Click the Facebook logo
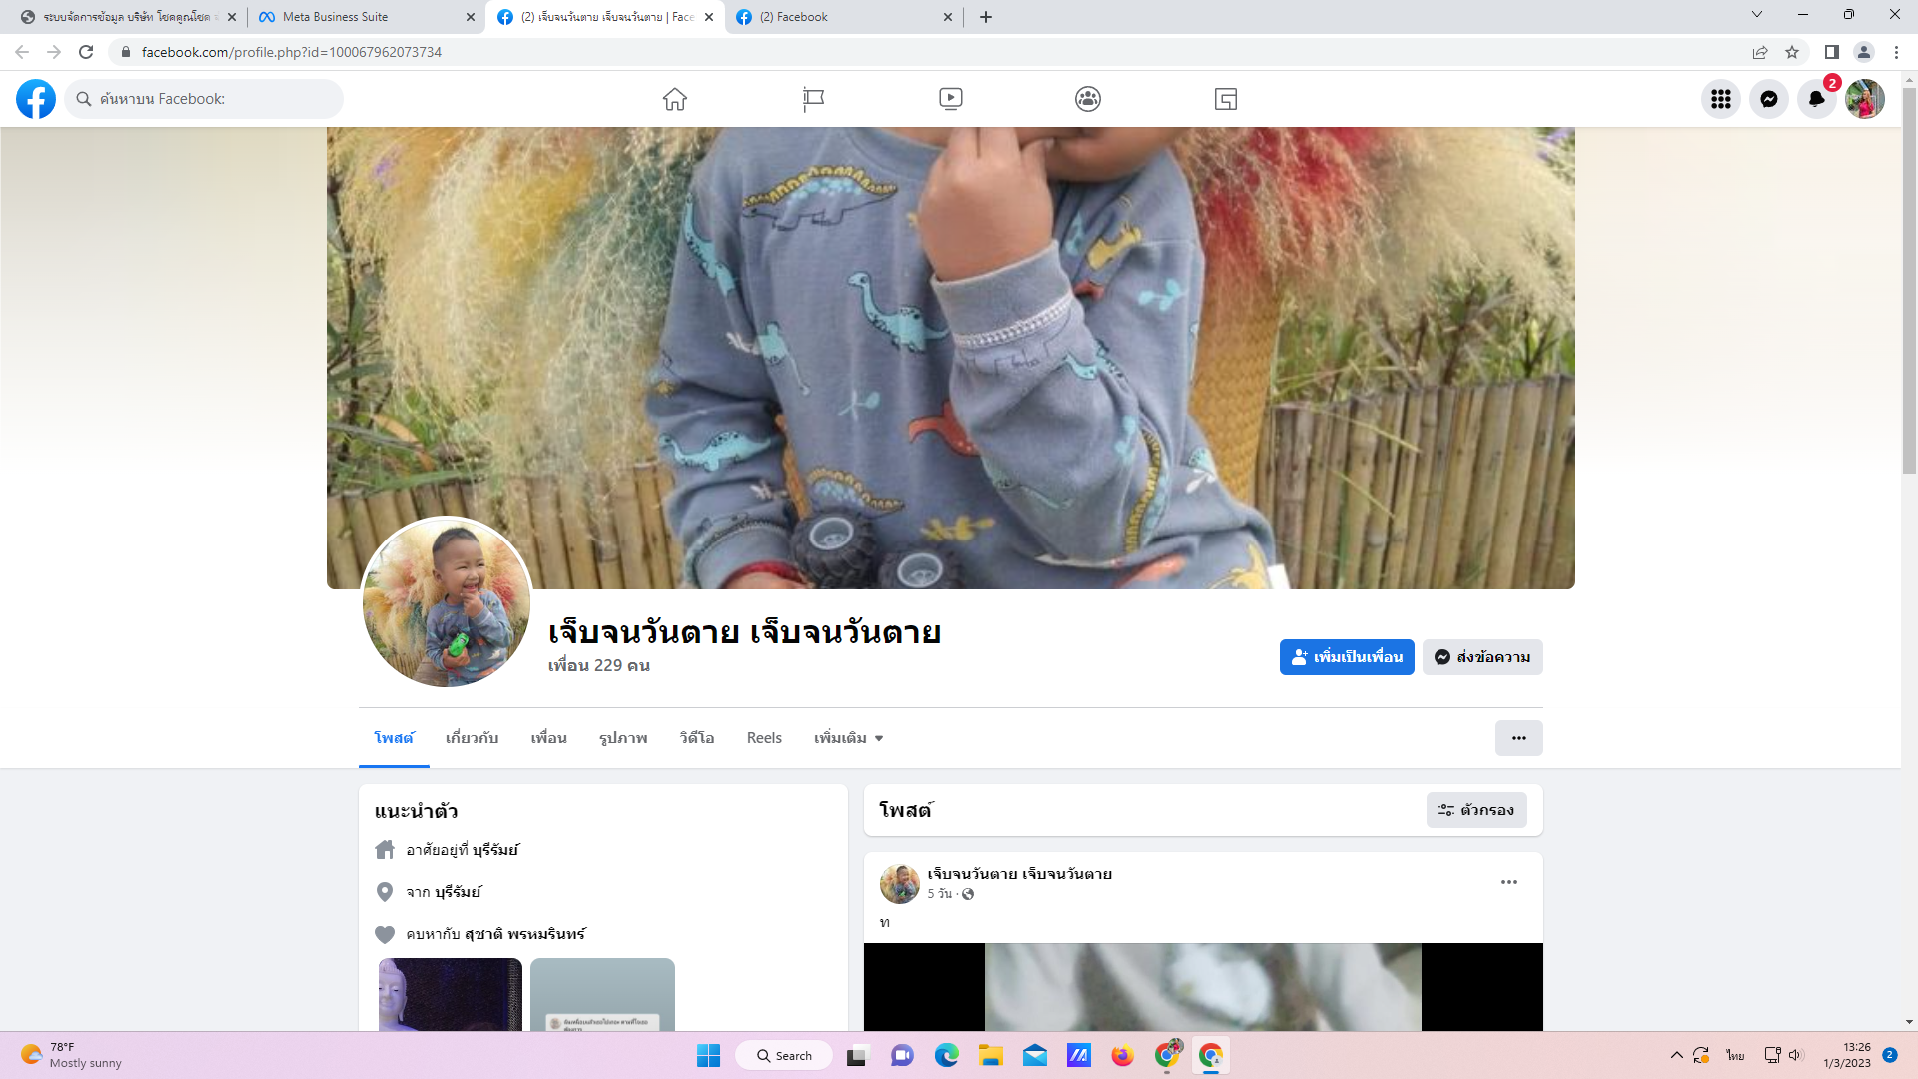1918x1079 pixels. [36, 99]
